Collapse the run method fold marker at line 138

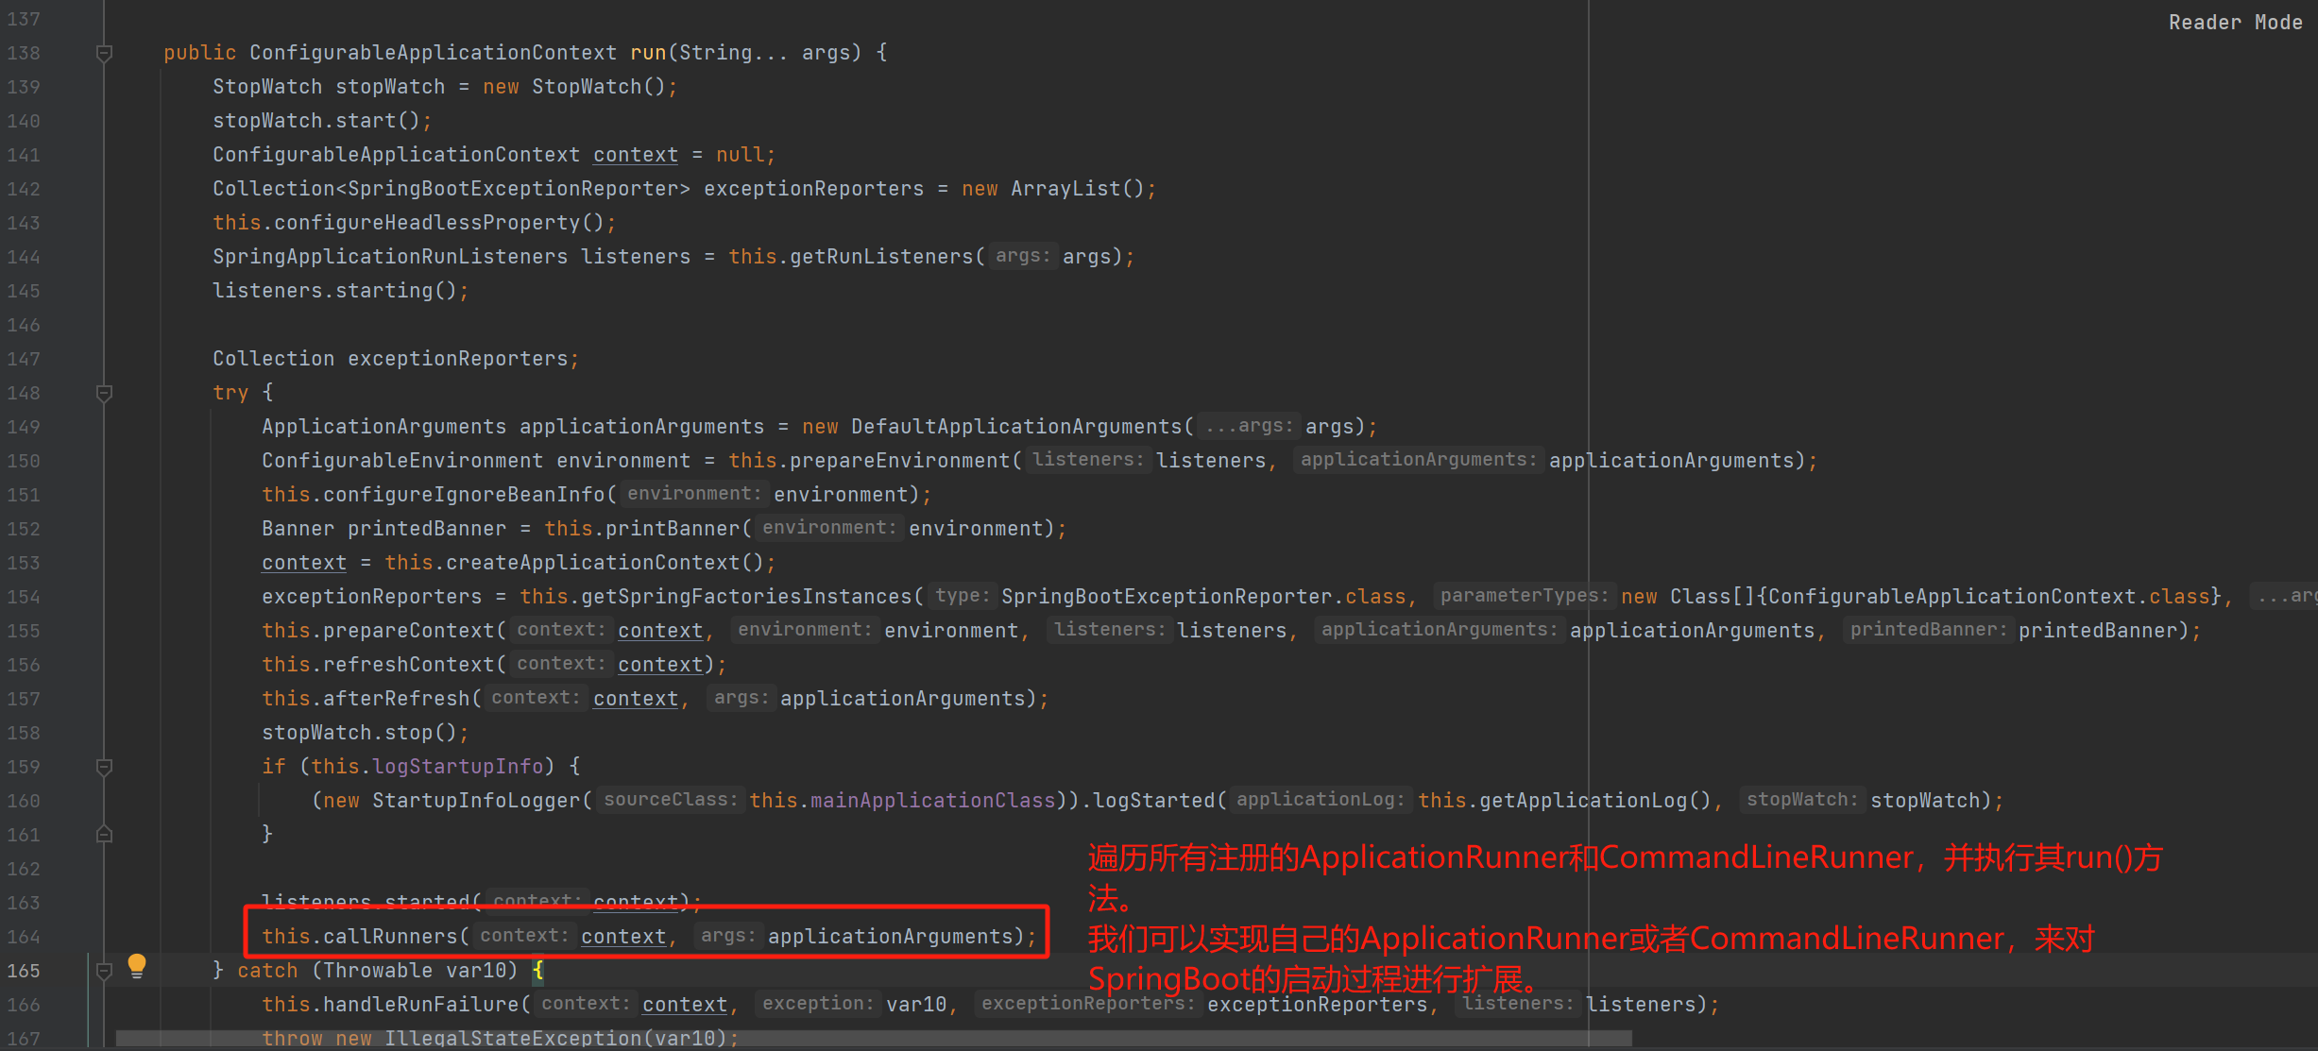click(x=105, y=53)
